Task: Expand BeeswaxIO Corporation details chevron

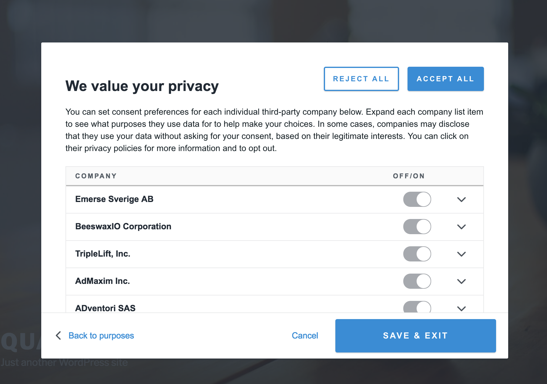Action: click(461, 227)
